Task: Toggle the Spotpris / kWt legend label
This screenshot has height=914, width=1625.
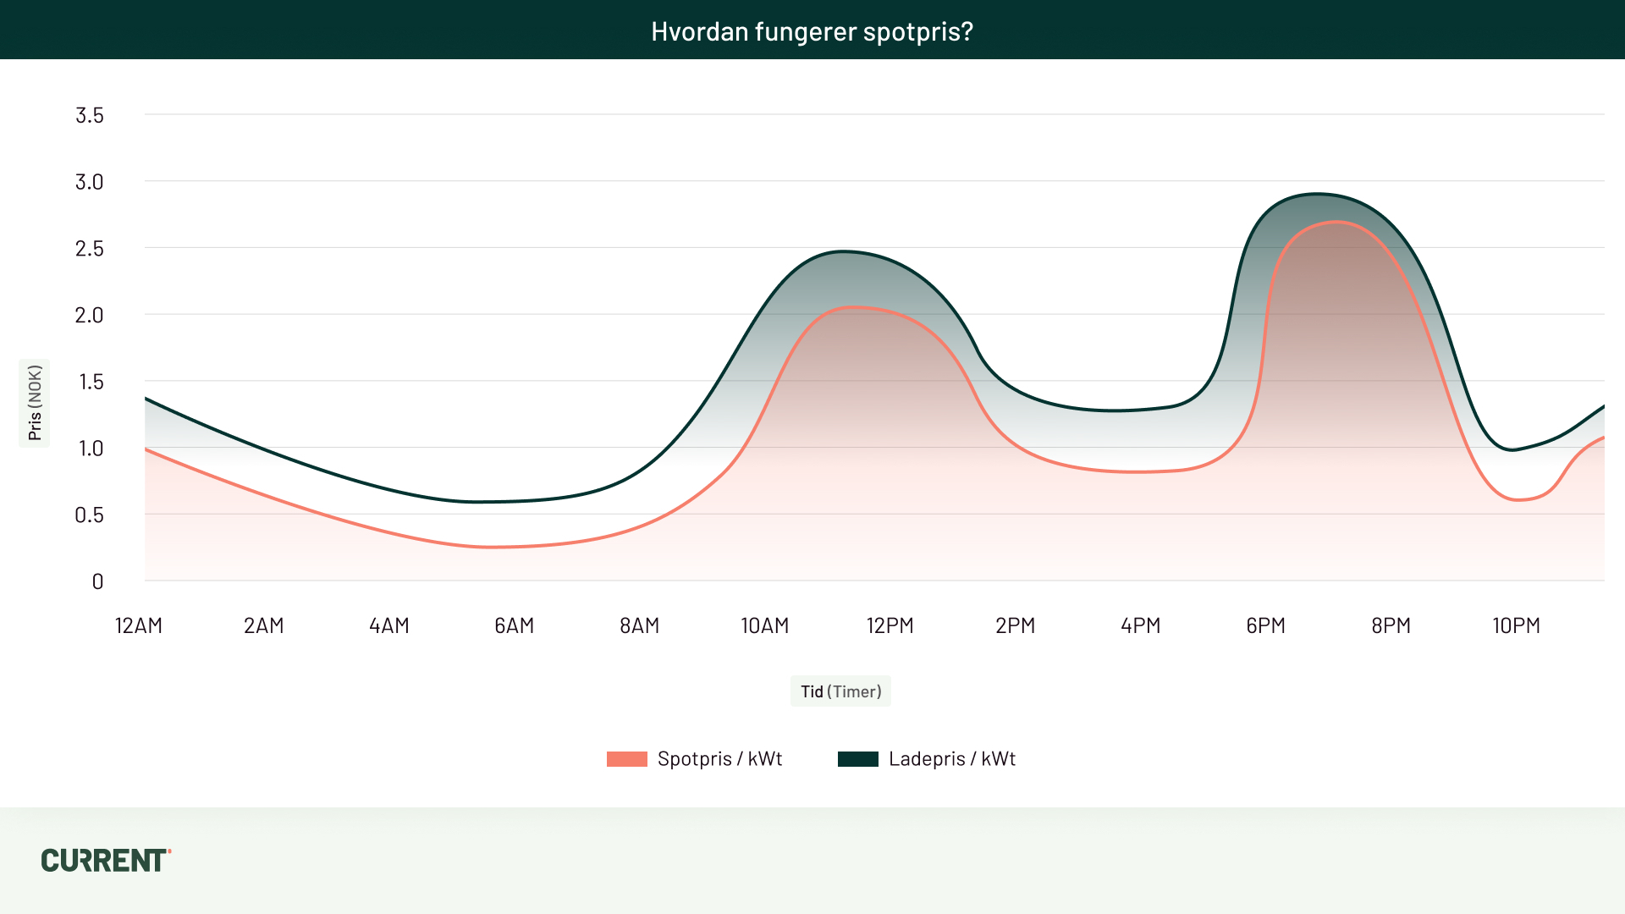Action: (x=719, y=759)
